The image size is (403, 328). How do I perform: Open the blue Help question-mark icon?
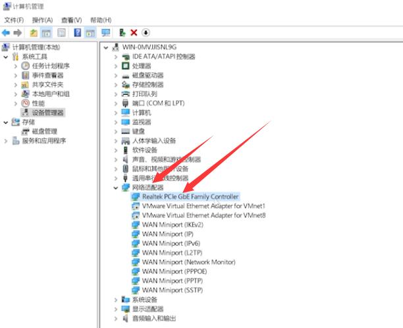click(x=77, y=33)
